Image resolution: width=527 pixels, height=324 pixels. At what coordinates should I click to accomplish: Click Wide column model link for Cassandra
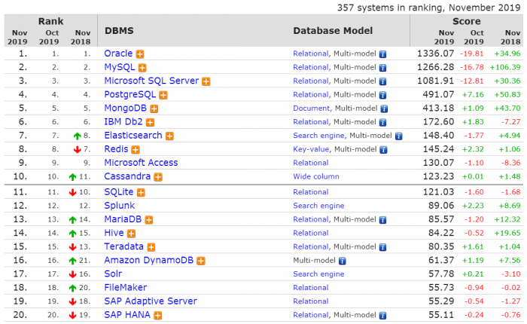[315, 176]
